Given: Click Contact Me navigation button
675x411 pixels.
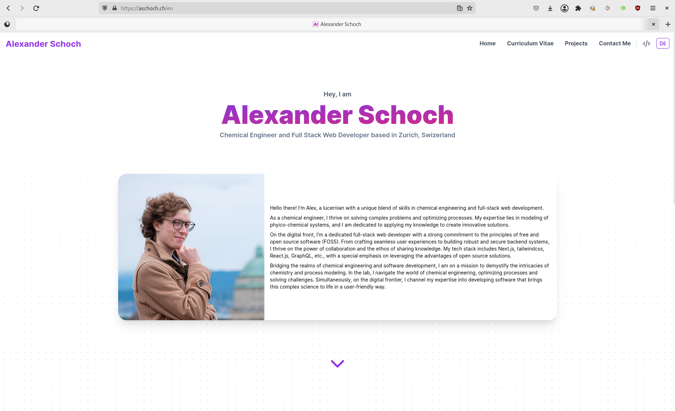Looking at the screenshot, I should tap(615, 43).
